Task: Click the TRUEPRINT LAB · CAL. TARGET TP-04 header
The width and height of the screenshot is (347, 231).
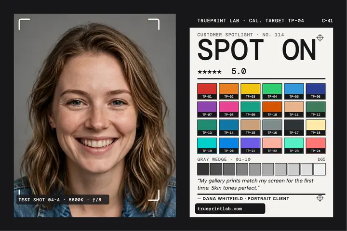Action: click(x=251, y=21)
